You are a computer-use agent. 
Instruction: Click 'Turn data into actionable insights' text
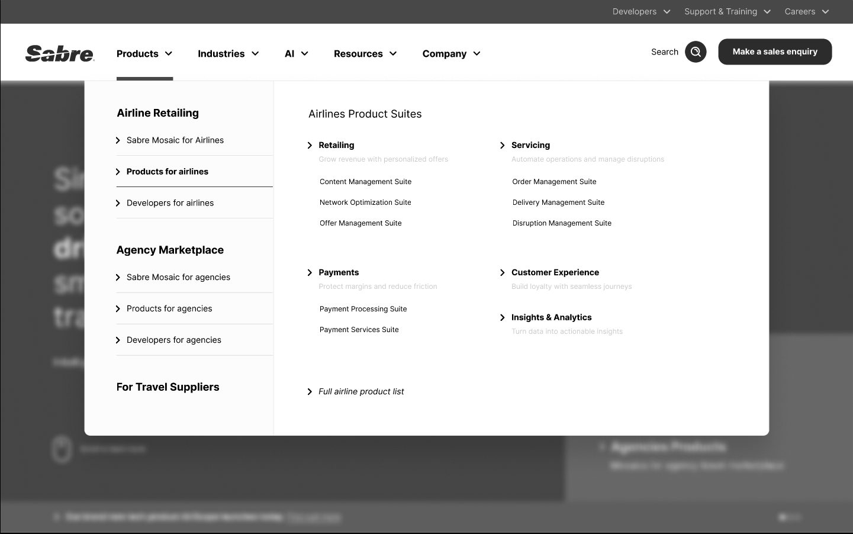pos(567,332)
